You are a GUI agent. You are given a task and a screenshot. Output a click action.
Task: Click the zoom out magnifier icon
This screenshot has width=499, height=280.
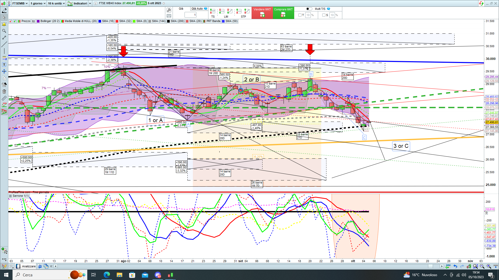(482, 266)
